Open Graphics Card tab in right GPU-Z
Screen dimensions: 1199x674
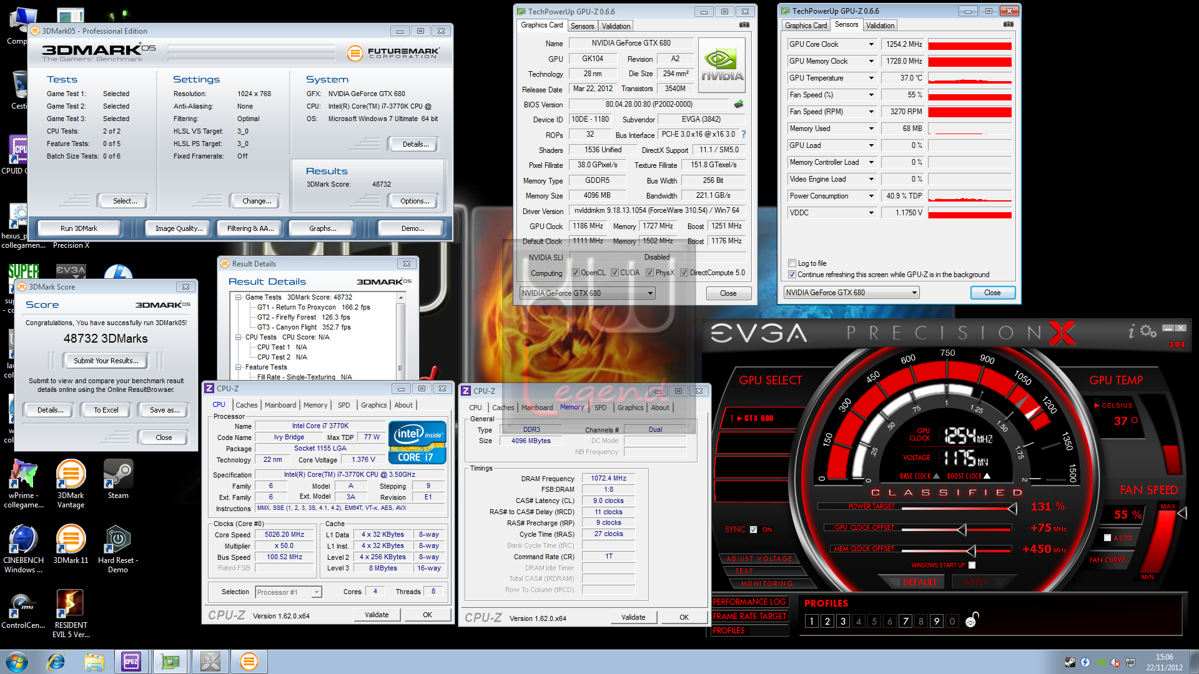coord(806,26)
